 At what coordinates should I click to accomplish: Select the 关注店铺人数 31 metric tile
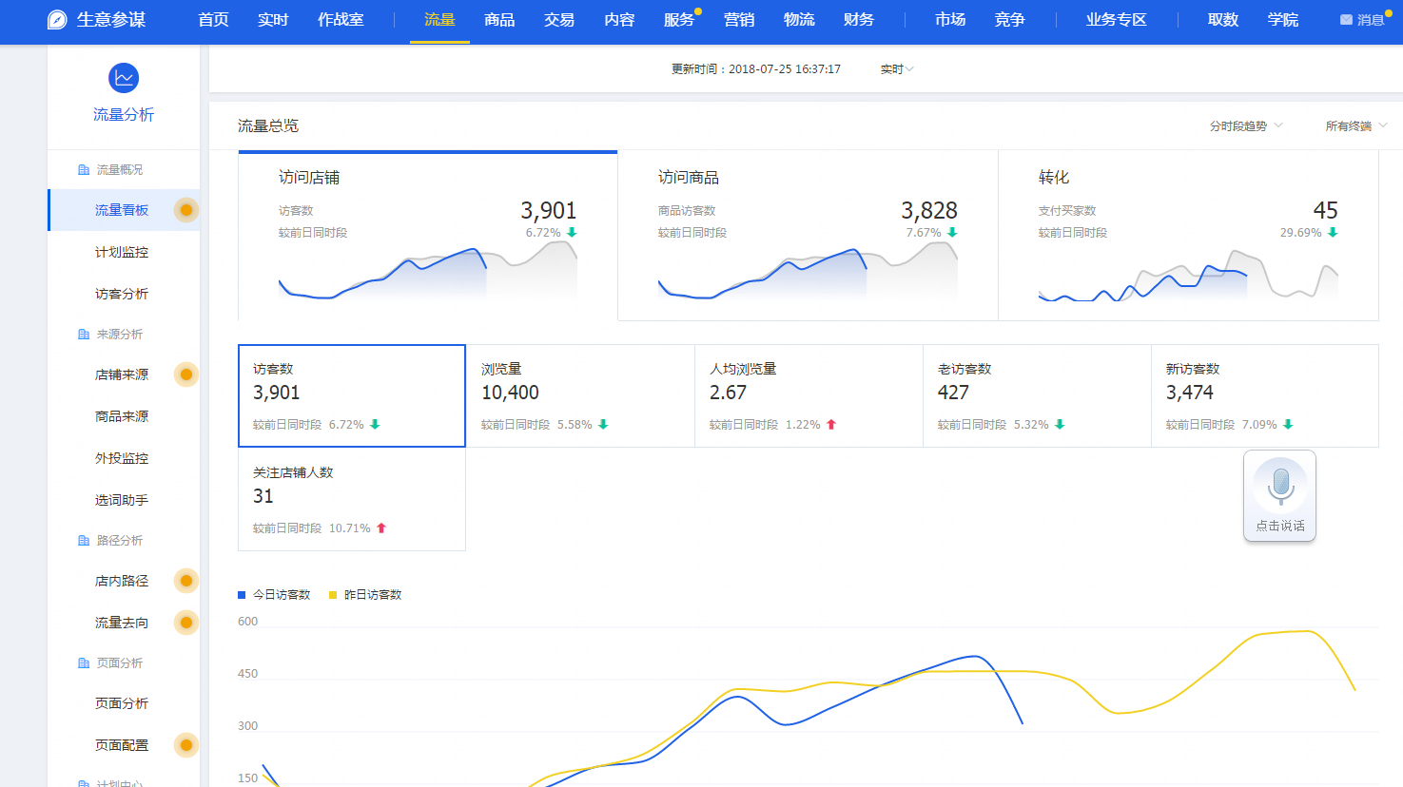[352, 499]
